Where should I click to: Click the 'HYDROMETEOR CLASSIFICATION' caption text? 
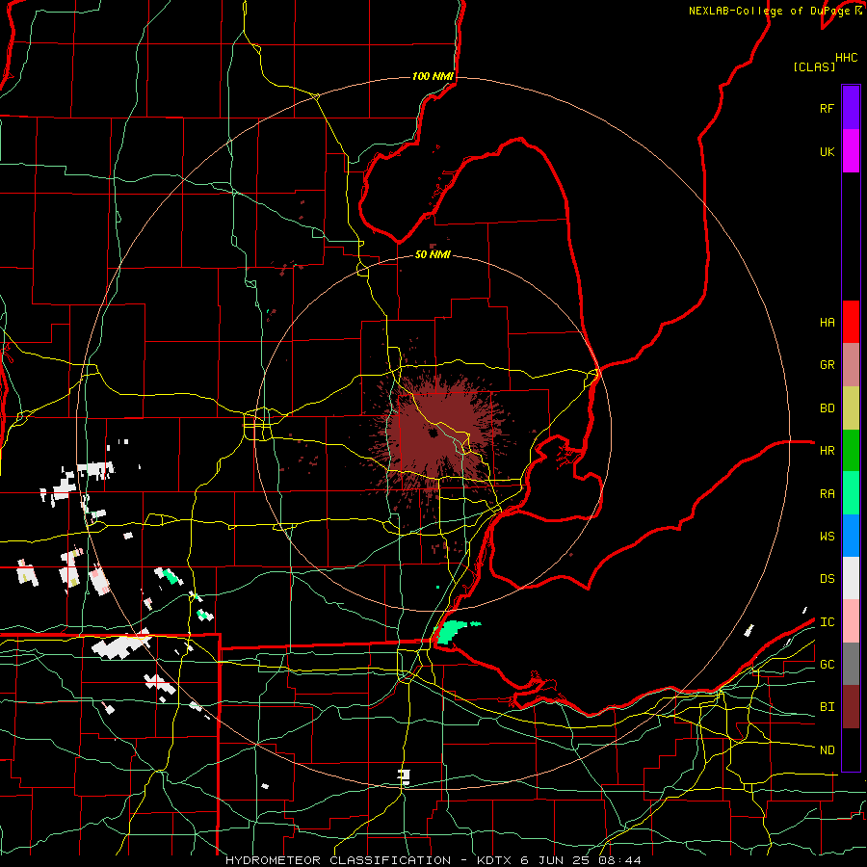coord(338,860)
